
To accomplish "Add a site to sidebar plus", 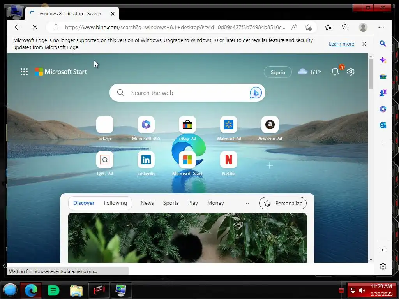I will pyautogui.click(x=383, y=143).
